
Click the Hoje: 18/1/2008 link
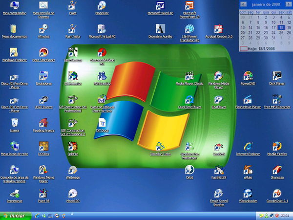coord(261,49)
